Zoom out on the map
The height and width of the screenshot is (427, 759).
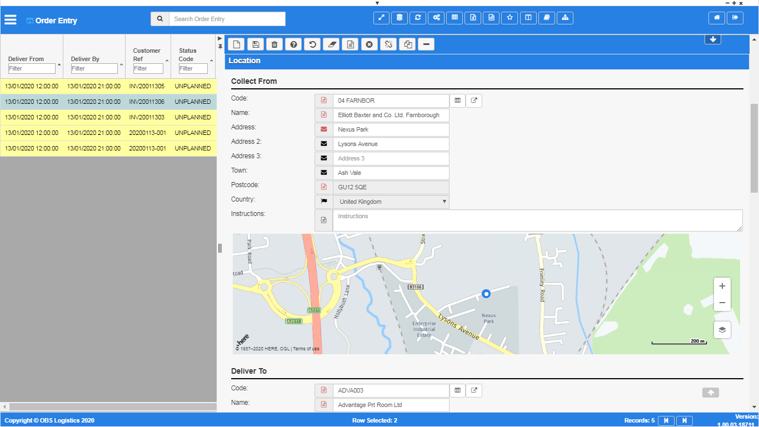coord(722,303)
